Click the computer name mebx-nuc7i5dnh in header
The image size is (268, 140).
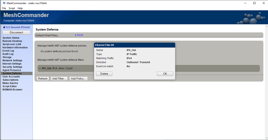pos(25,21)
